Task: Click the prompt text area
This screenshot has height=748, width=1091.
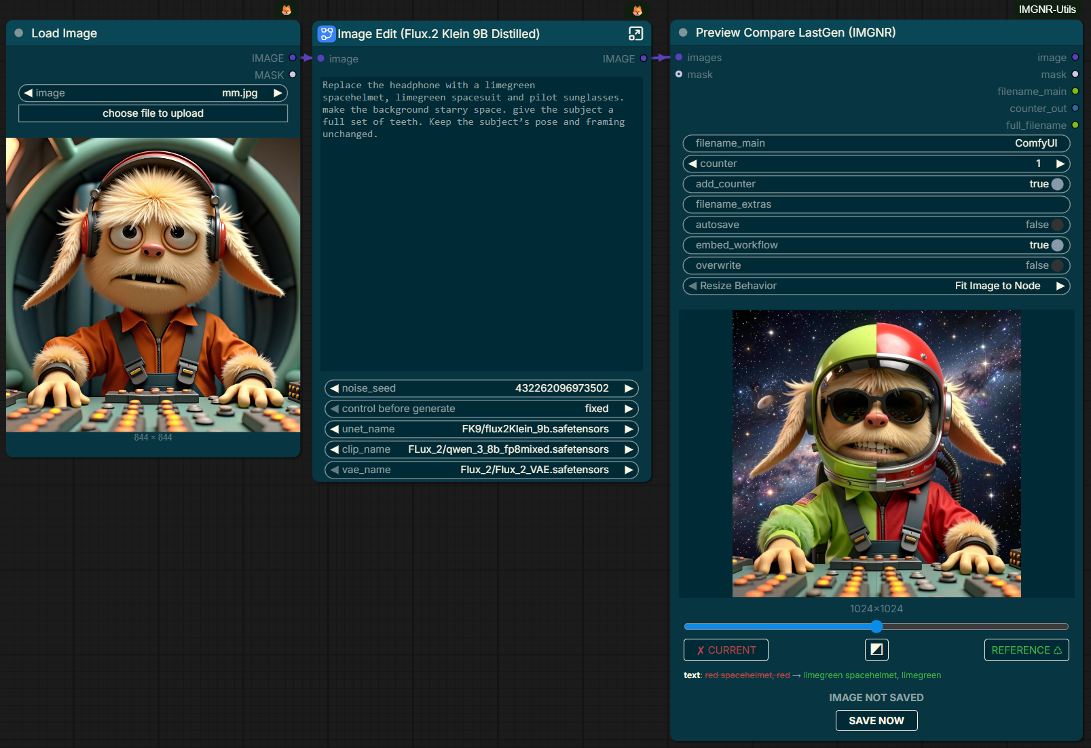Action: click(x=481, y=224)
